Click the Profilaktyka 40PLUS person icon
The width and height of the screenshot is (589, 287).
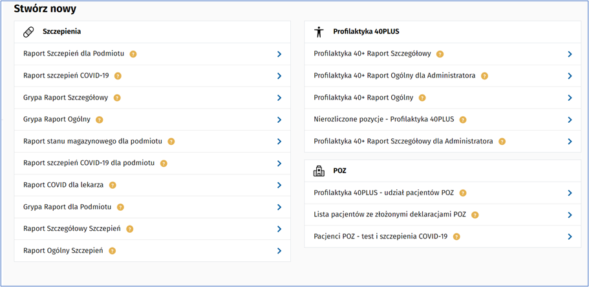coord(318,32)
